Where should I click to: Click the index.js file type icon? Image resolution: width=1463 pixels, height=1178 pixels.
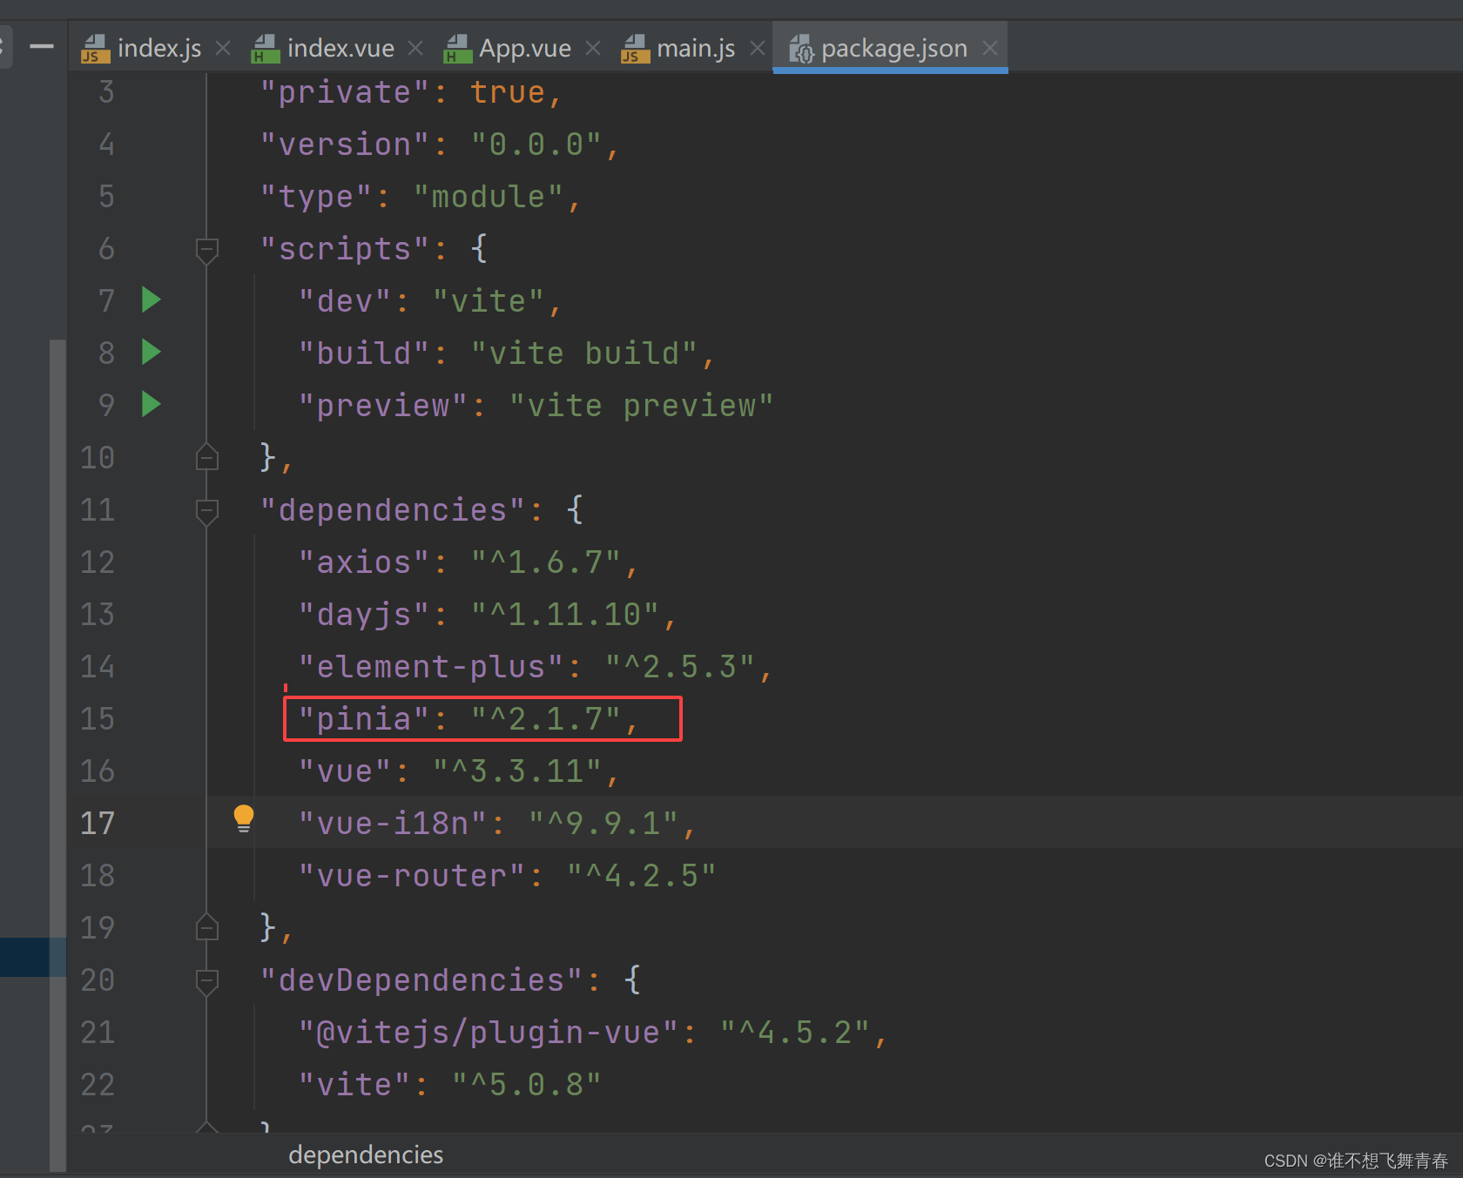click(95, 49)
